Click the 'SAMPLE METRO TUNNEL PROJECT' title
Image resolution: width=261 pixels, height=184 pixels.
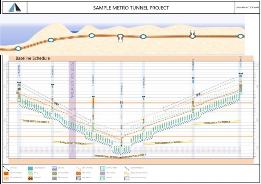point(131,8)
